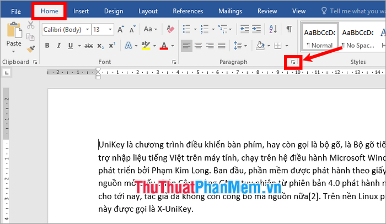The image size is (386, 224).
Task: Open the Clipboard pane launcher
Action: click(35, 62)
